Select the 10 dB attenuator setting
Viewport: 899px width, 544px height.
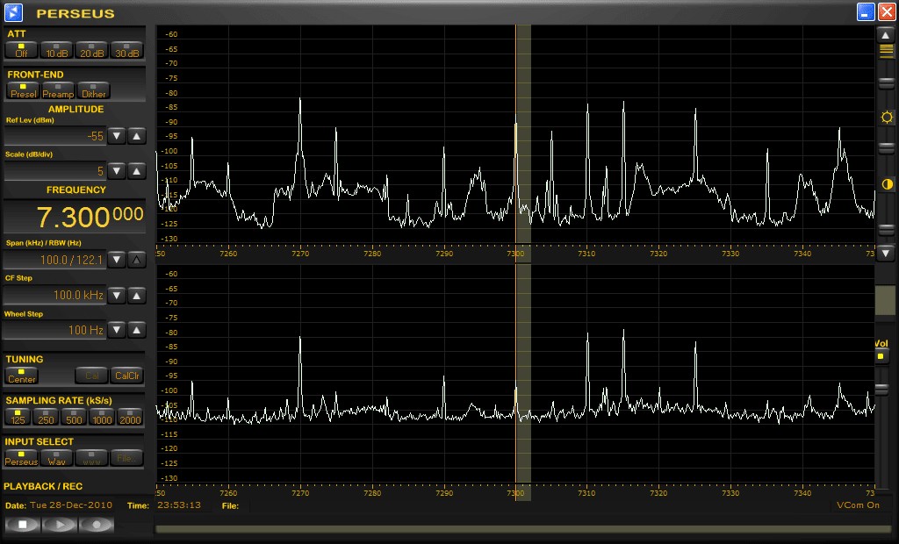(x=57, y=50)
